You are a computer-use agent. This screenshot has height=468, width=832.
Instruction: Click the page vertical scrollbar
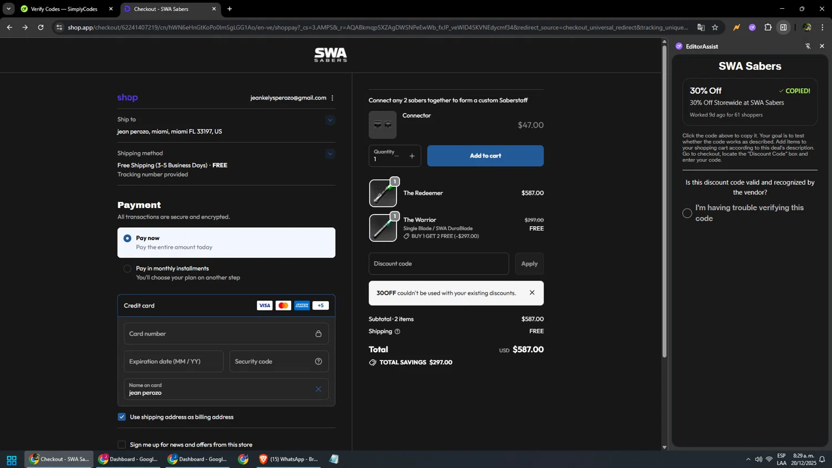[664, 202]
